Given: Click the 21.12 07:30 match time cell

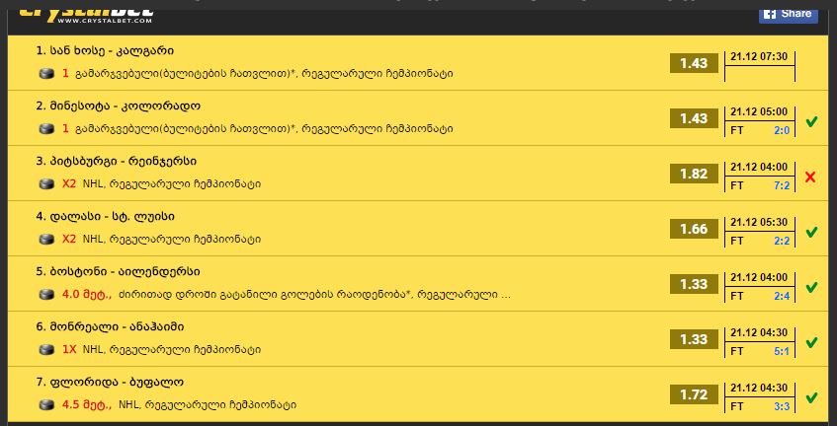Looking at the screenshot, I should coord(759,57).
